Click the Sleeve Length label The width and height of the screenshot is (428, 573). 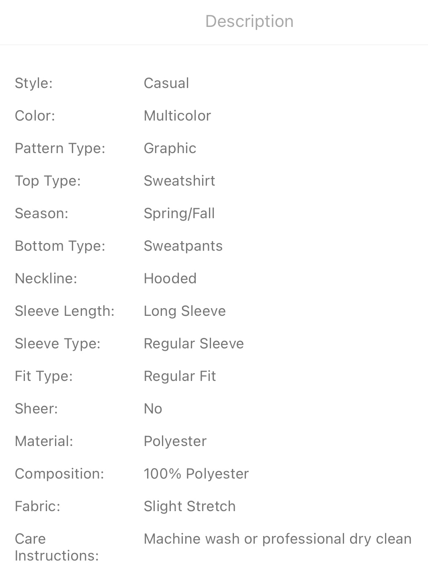coord(65,311)
